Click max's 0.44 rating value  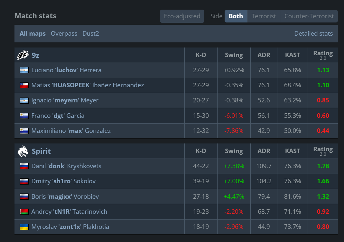pyautogui.click(x=323, y=131)
